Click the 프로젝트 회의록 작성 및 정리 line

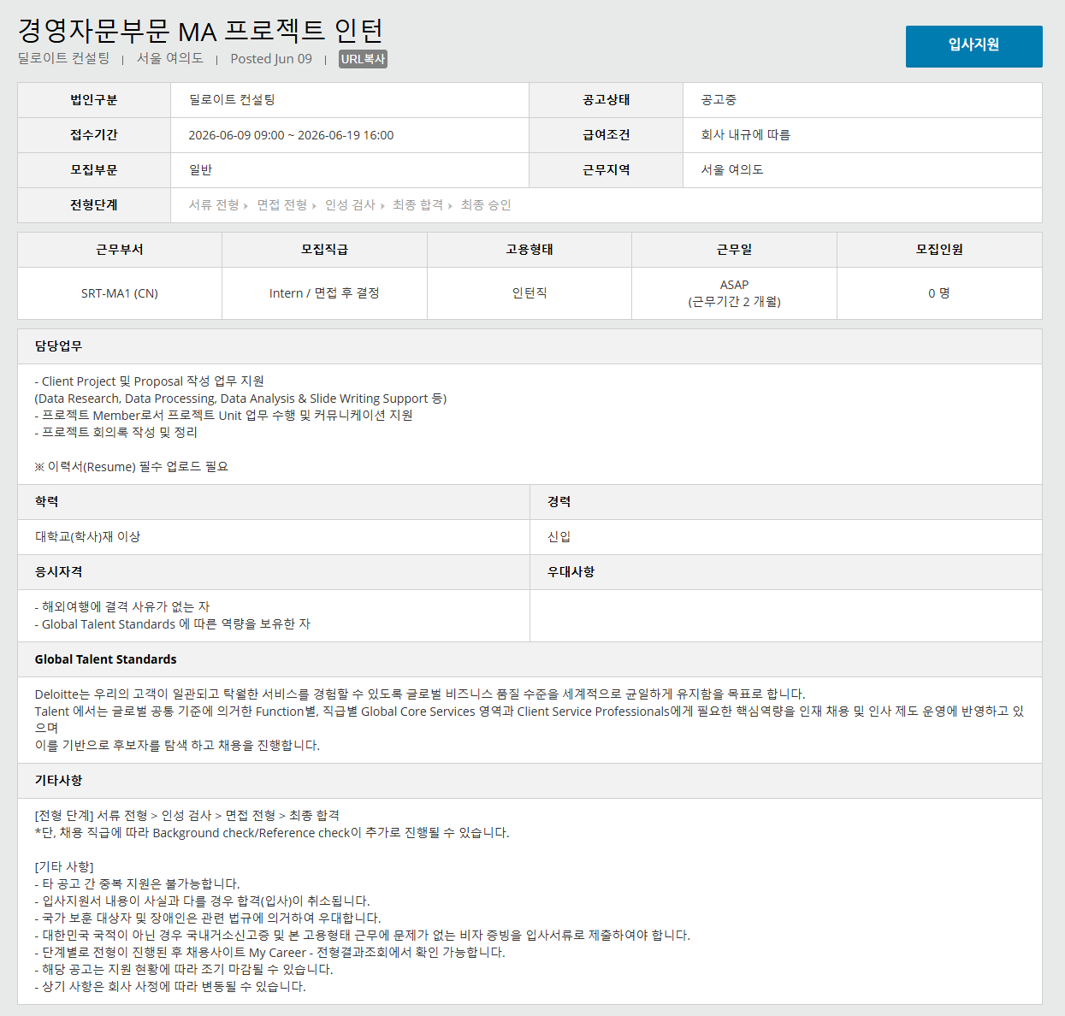(x=116, y=433)
